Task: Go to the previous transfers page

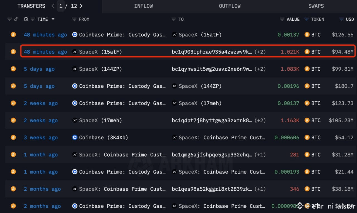Action: (53, 6)
